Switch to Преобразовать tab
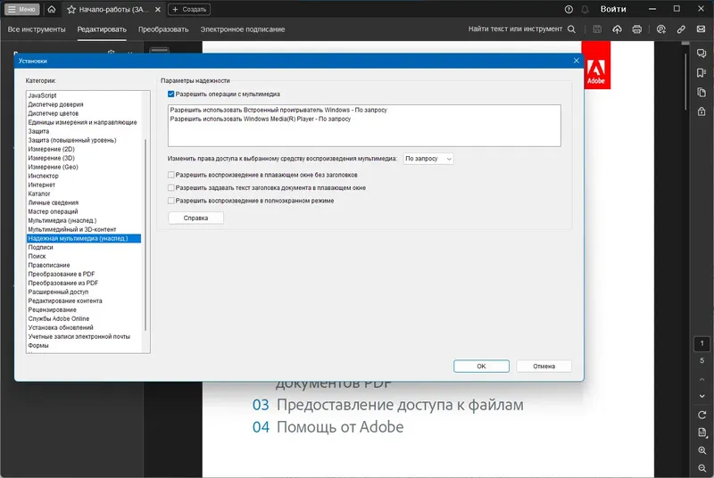 tap(163, 29)
